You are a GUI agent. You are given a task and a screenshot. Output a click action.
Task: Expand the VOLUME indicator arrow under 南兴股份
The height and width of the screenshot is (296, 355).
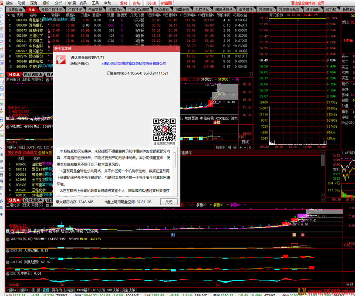tap(8, 127)
